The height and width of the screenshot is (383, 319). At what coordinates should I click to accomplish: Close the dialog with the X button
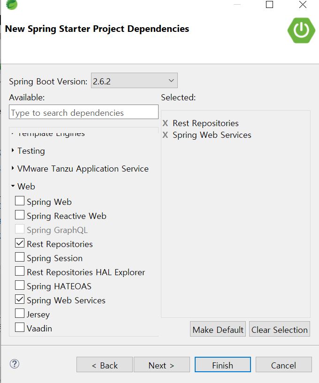coord(303,4)
